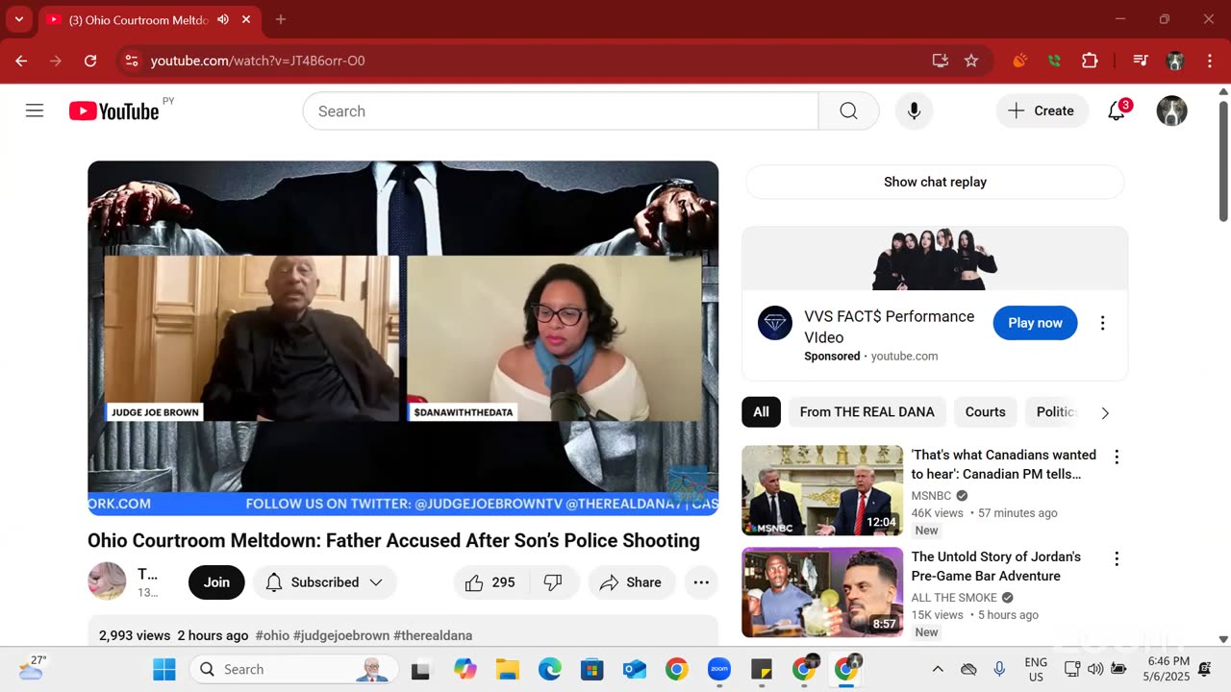This screenshot has height=692, width=1231.
Task: Click the Create button
Action: 1042,111
